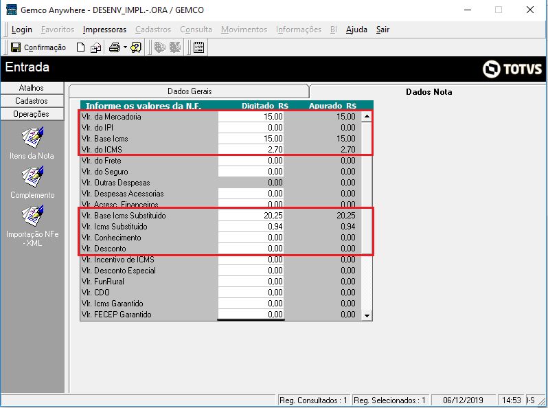The width and height of the screenshot is (548, 408).
Task: Click apurado value 2,70
Action: click(x=348, y=150)
